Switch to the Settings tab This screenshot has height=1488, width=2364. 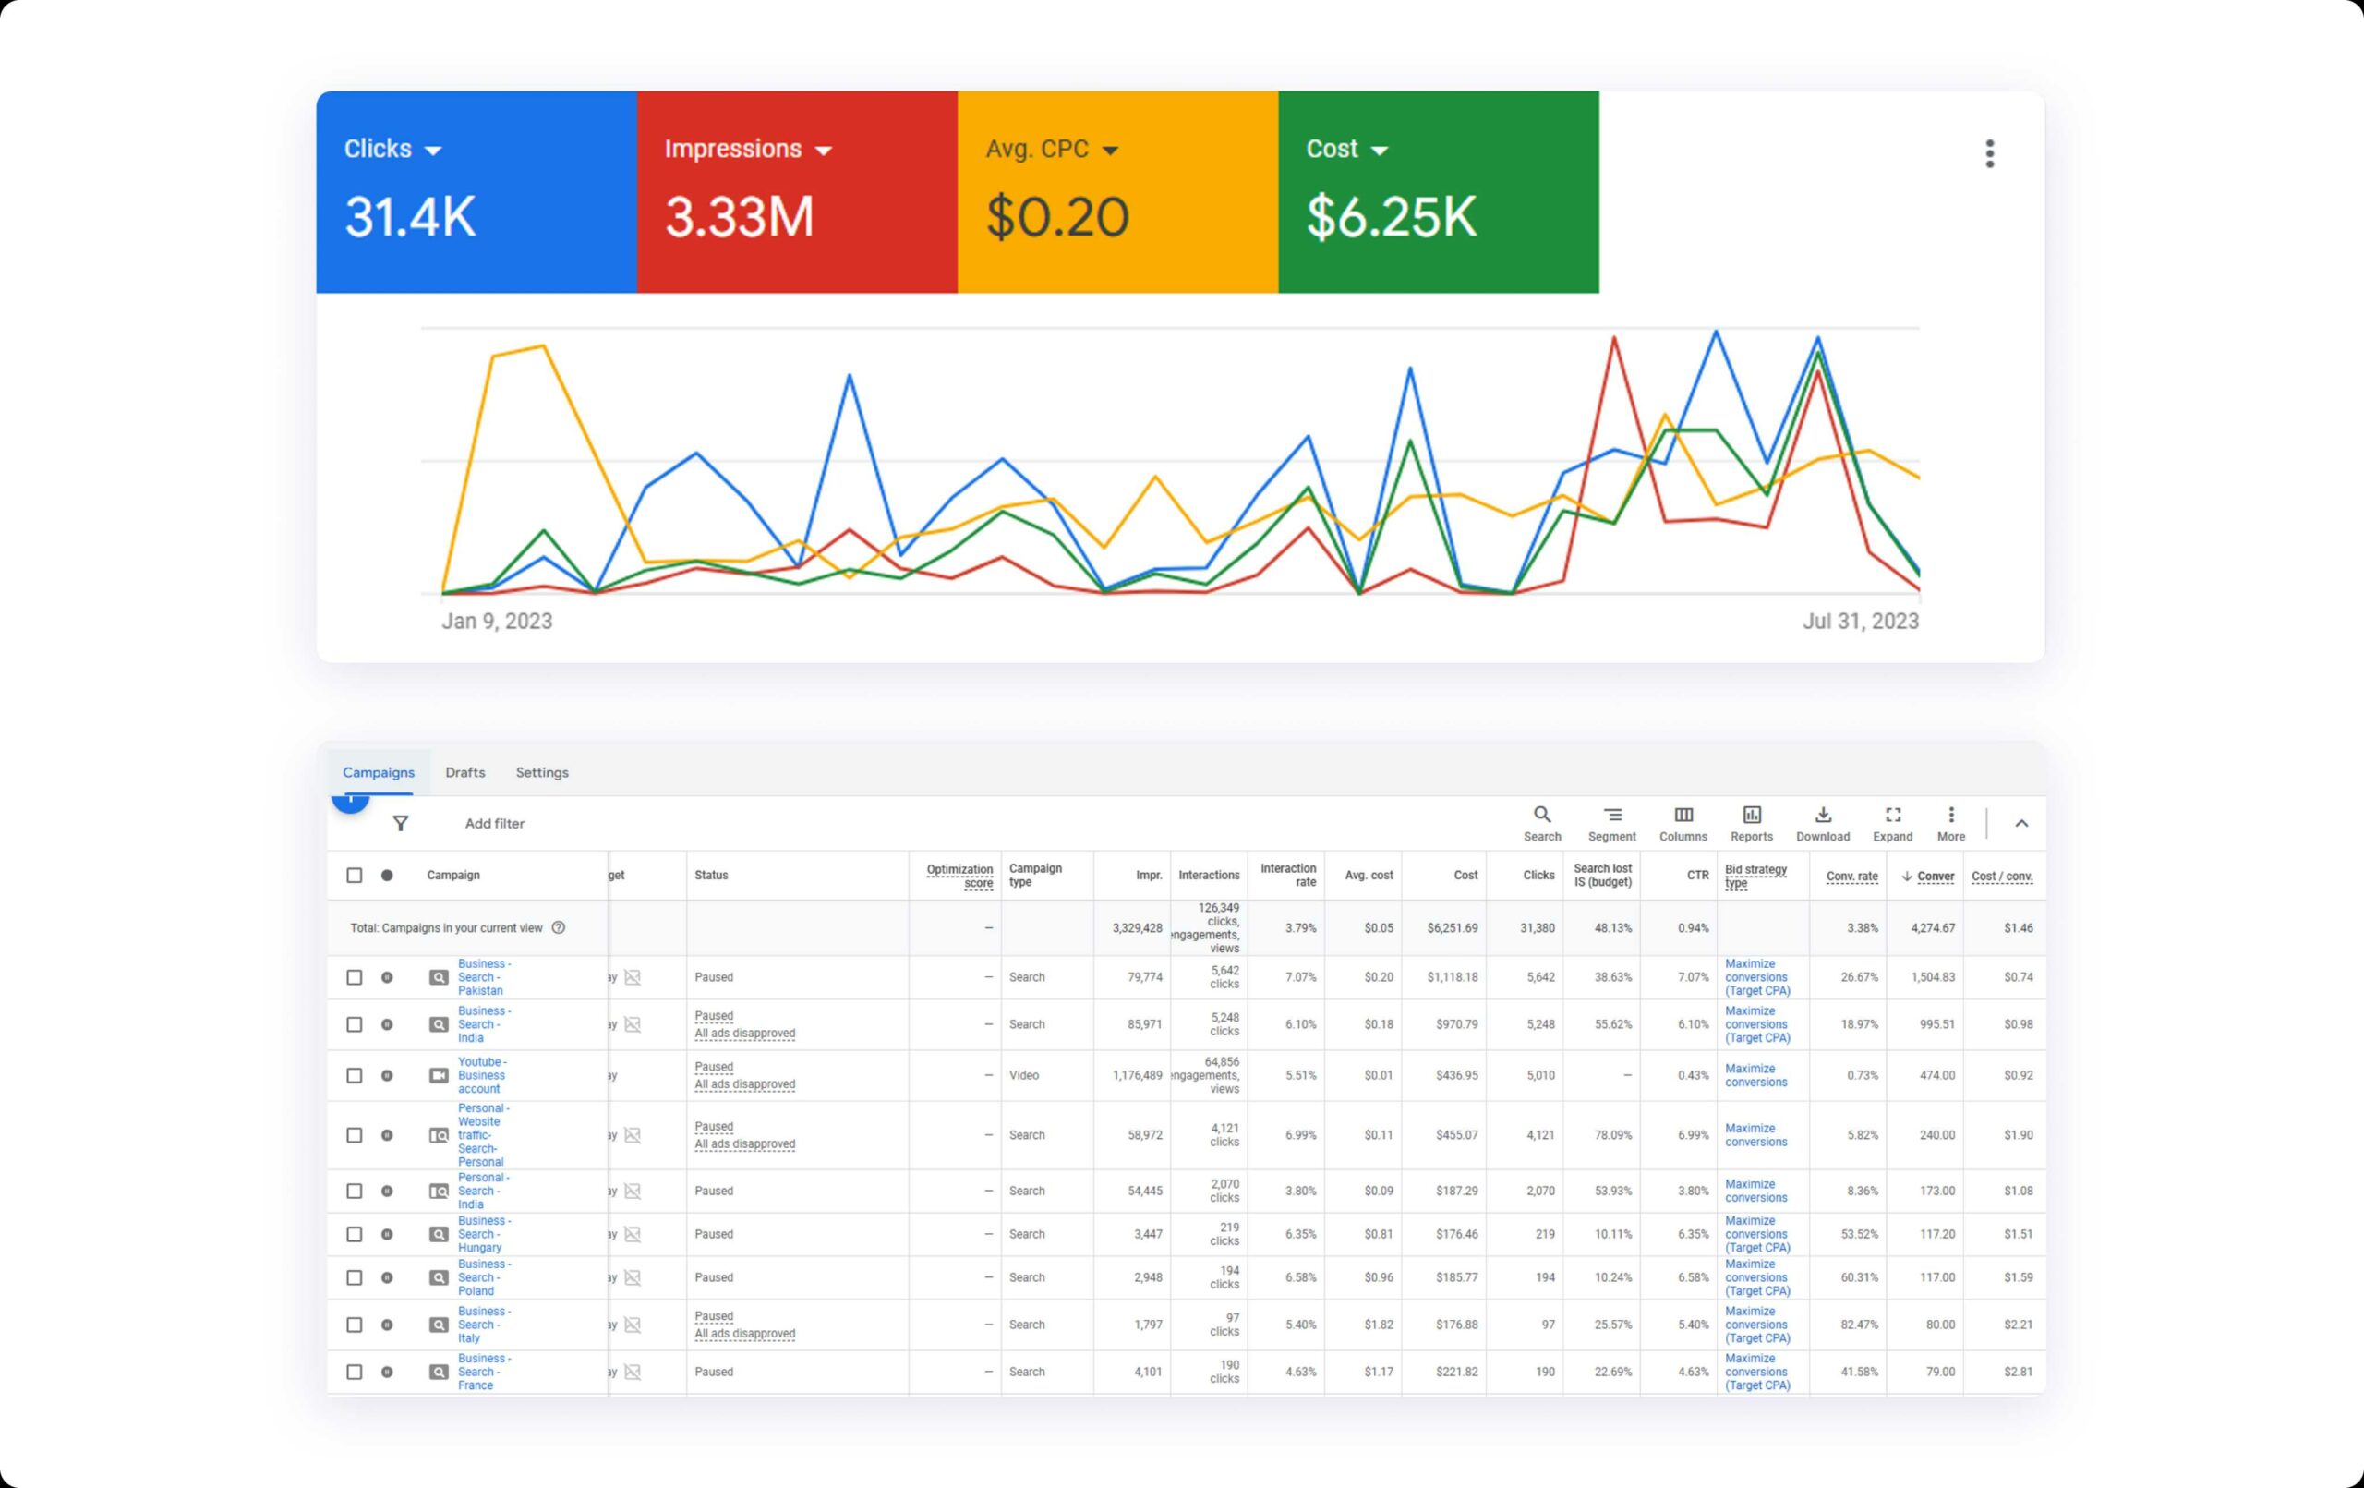(542, 772)
